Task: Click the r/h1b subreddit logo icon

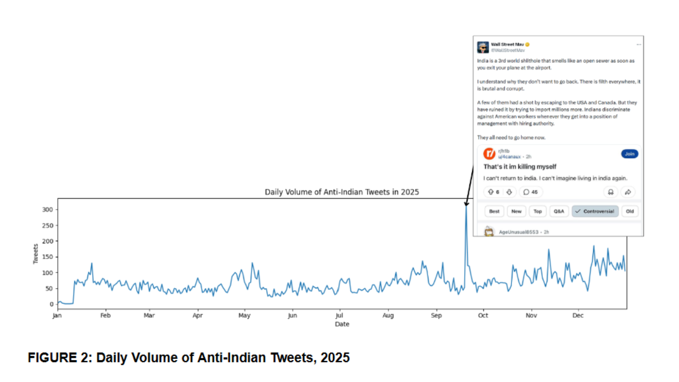Action: point(489,154)
